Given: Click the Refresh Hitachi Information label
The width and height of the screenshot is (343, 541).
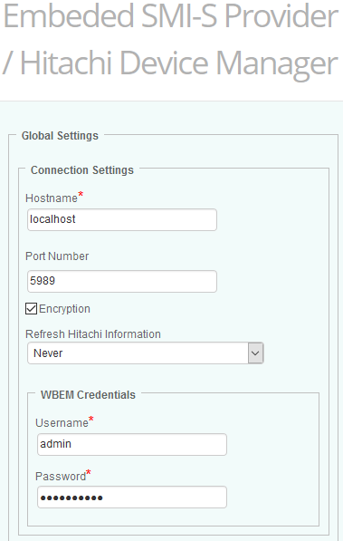Looking at the screenshot, I should (93, 334).
